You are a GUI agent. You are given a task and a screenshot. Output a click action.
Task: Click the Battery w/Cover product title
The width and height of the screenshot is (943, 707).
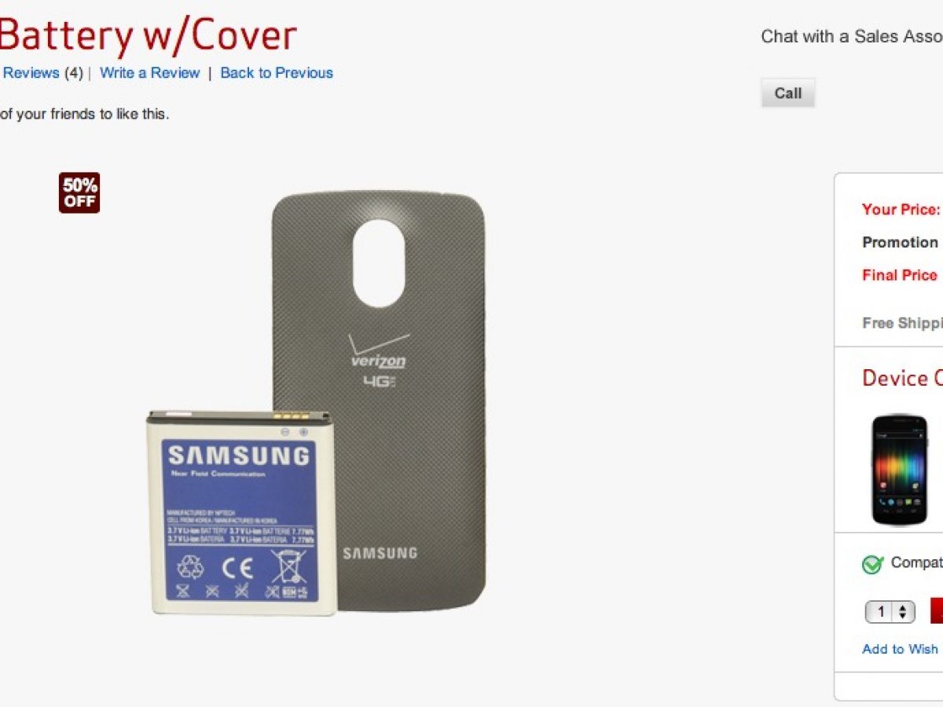coord(149,35)
